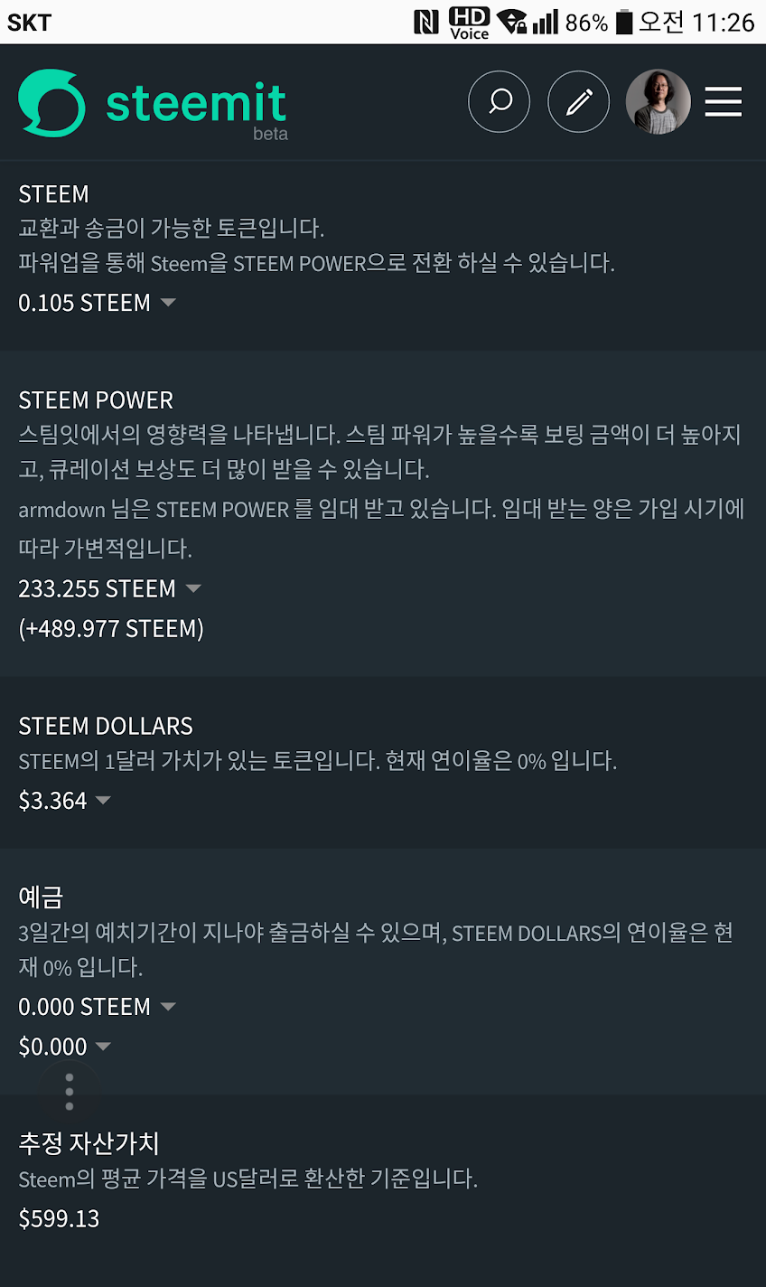Tap the Wi-Fi status icon
This screenshot has width=766, height=1287.
(512, 22)
